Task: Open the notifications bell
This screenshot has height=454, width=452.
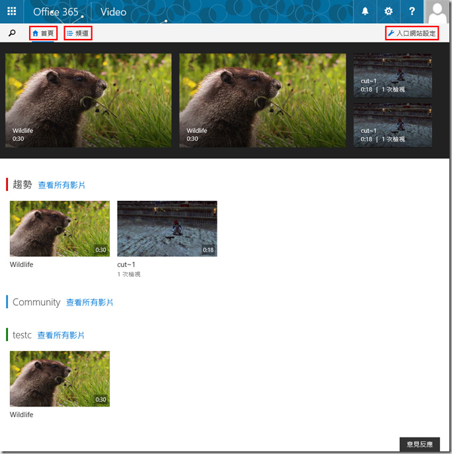Action: pyautogui.click(x=365, y=11)
